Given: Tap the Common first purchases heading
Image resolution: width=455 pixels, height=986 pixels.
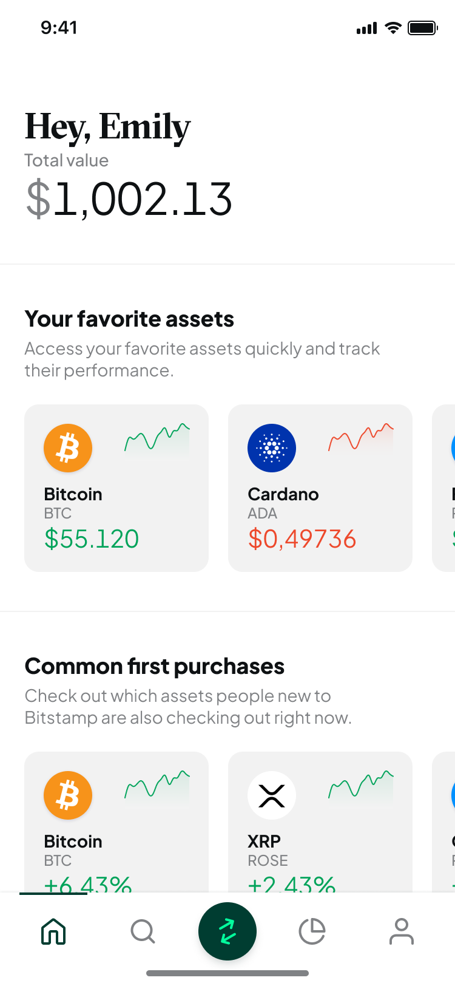Looking at the screenshot, I should tap(155, 667).
